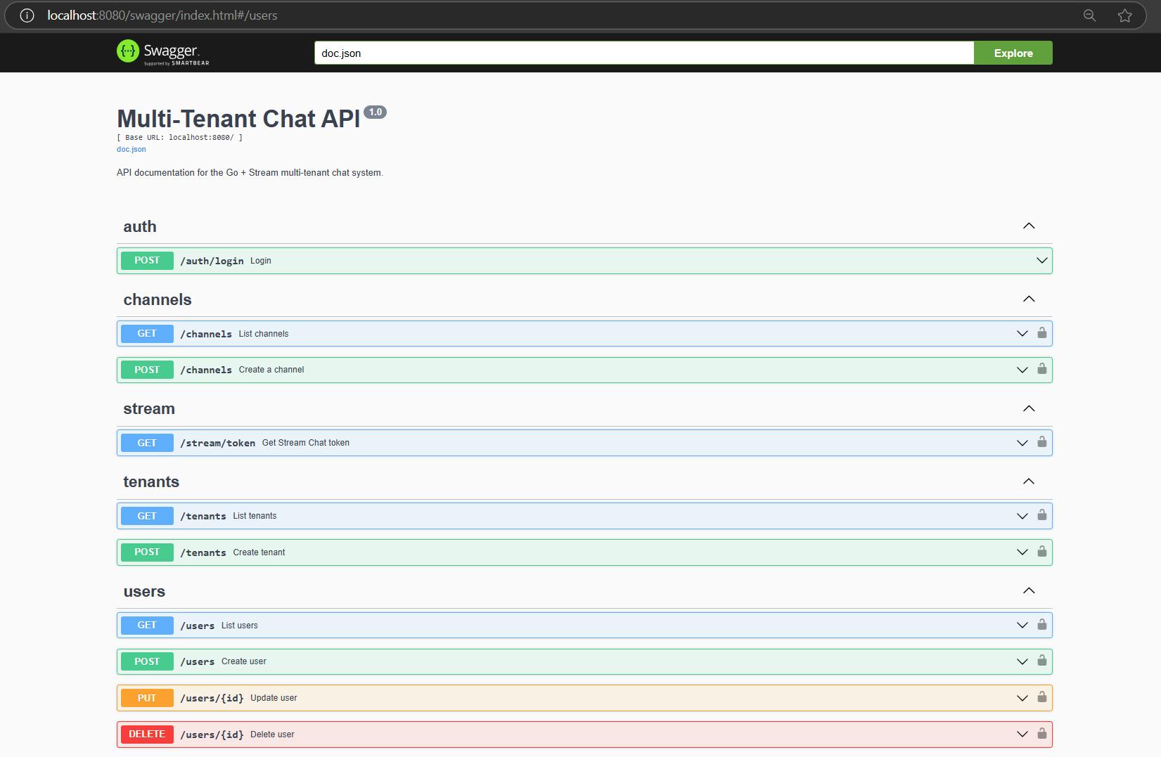Collapse the users section chevron
1161x757 pixels.
coord(1028,591)
